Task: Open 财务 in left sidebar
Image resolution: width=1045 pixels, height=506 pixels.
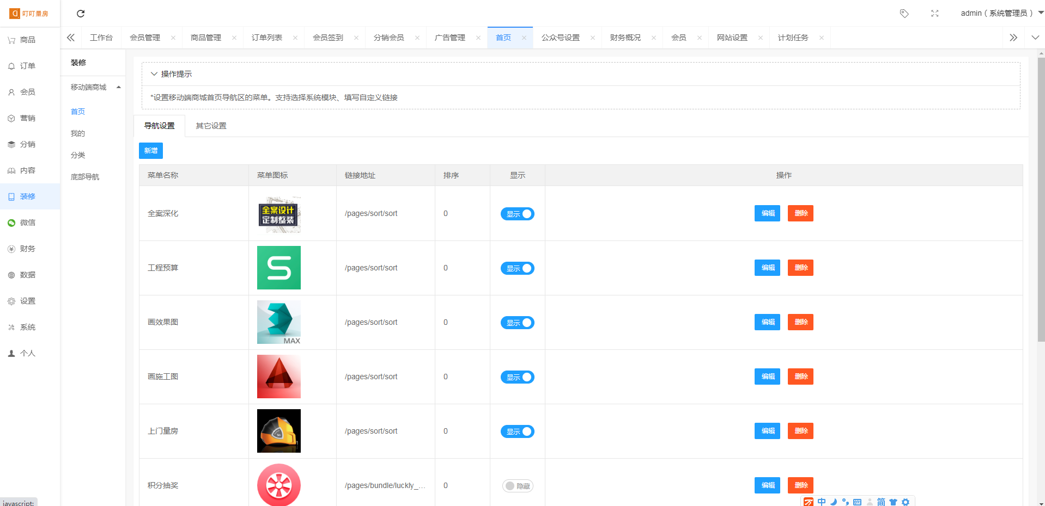Action: coord(30,249)
